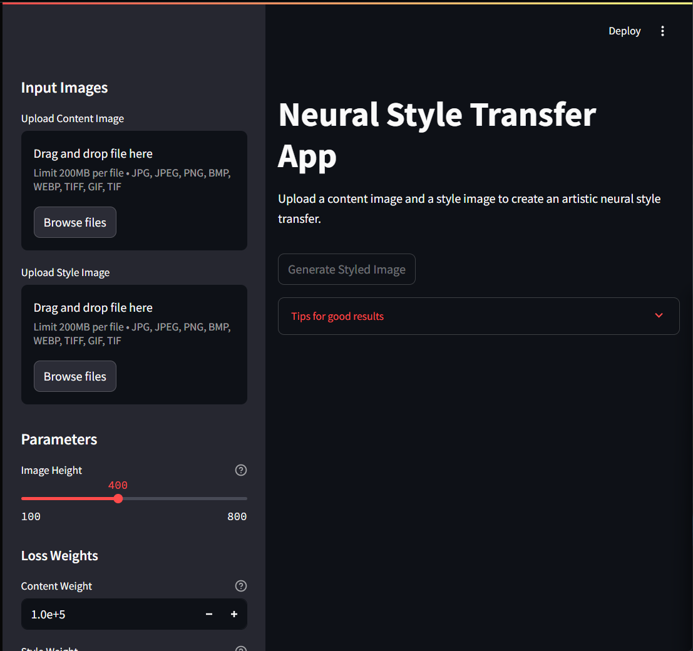Browse files for the style image

(75, 376)
